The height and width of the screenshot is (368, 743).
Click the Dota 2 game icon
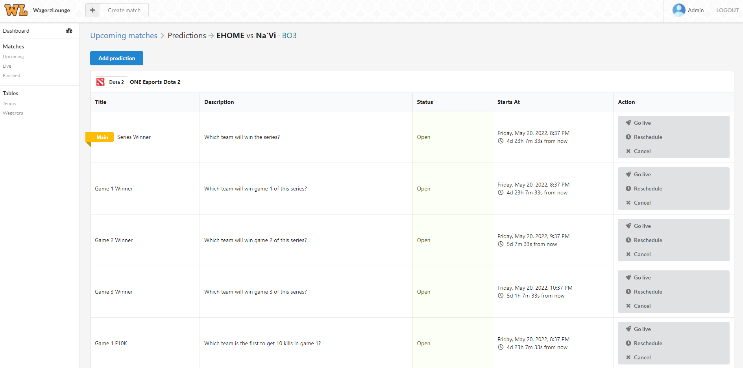coord(101,82)
